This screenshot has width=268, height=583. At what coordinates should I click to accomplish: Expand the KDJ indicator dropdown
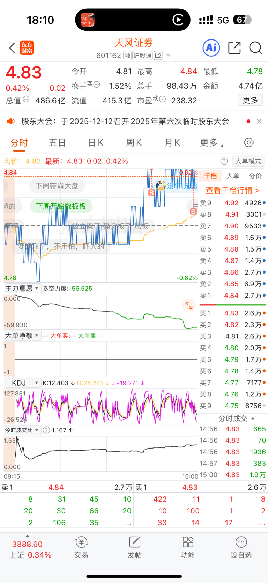point(22,383)
